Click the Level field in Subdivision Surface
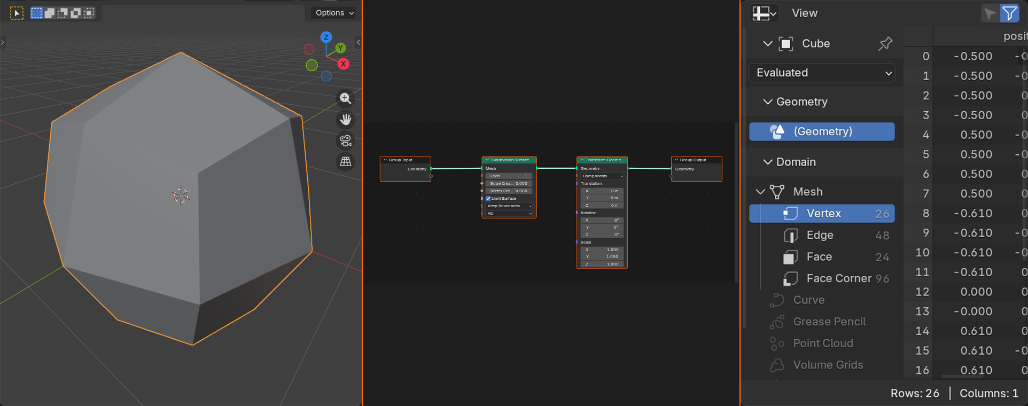Viewport: 1028px width, 406px height. coord(509,176)
